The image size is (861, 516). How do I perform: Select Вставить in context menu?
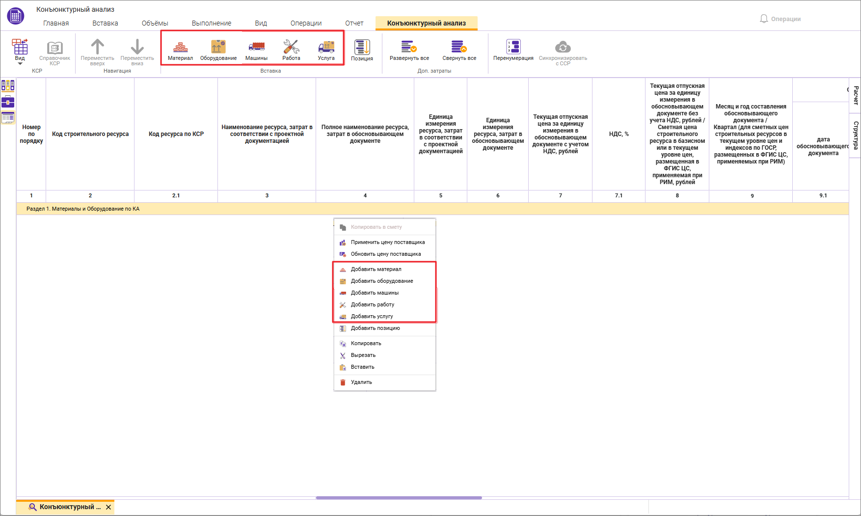385,367
